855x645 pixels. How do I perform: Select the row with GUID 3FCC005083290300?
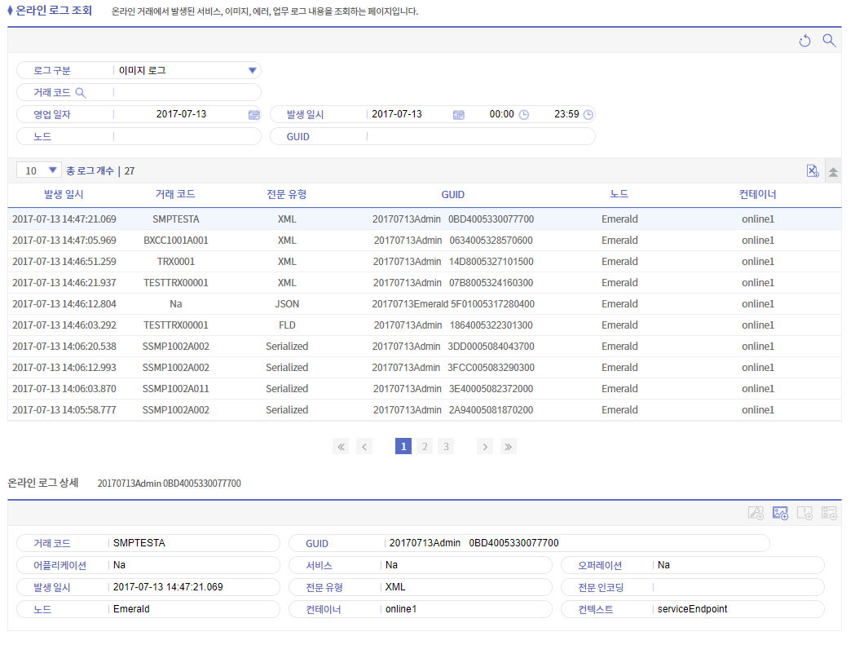[424, 368]
